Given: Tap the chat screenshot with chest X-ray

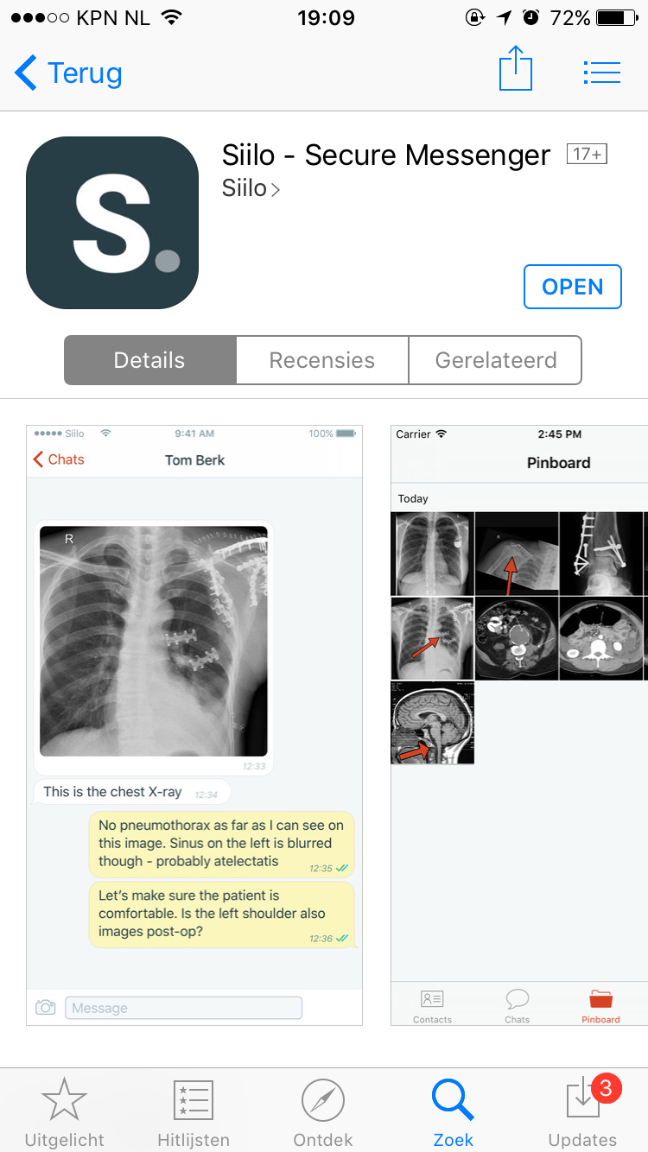Looking at the screenshot, I should pos(194,725).
